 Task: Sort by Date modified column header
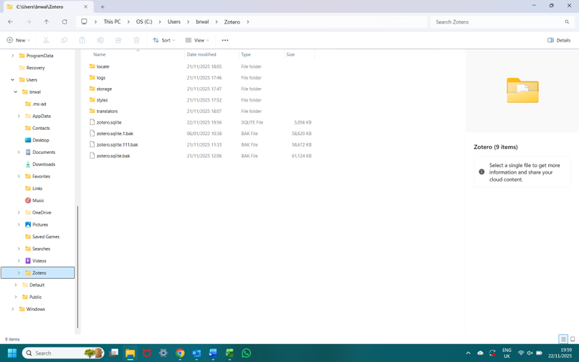[x=201, y=54]
